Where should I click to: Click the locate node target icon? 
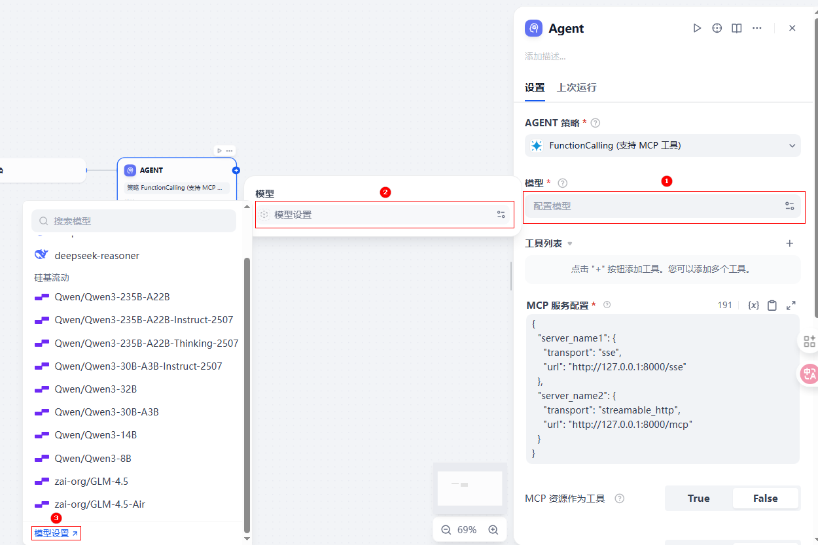717,28
